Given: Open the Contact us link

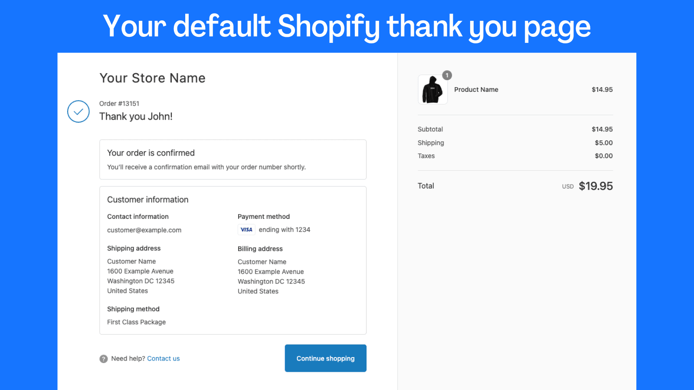Looking at the screenshot, I should [163, 358].
